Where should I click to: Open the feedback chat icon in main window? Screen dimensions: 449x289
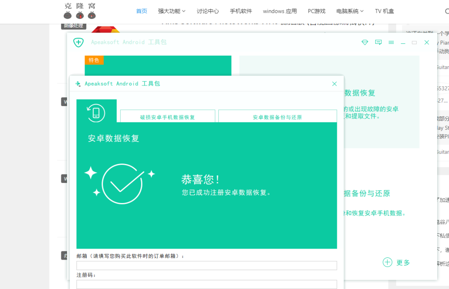click(378, 43)
